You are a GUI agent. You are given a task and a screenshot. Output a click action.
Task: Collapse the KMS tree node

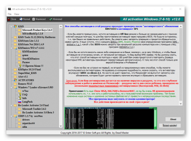point(11,27)
